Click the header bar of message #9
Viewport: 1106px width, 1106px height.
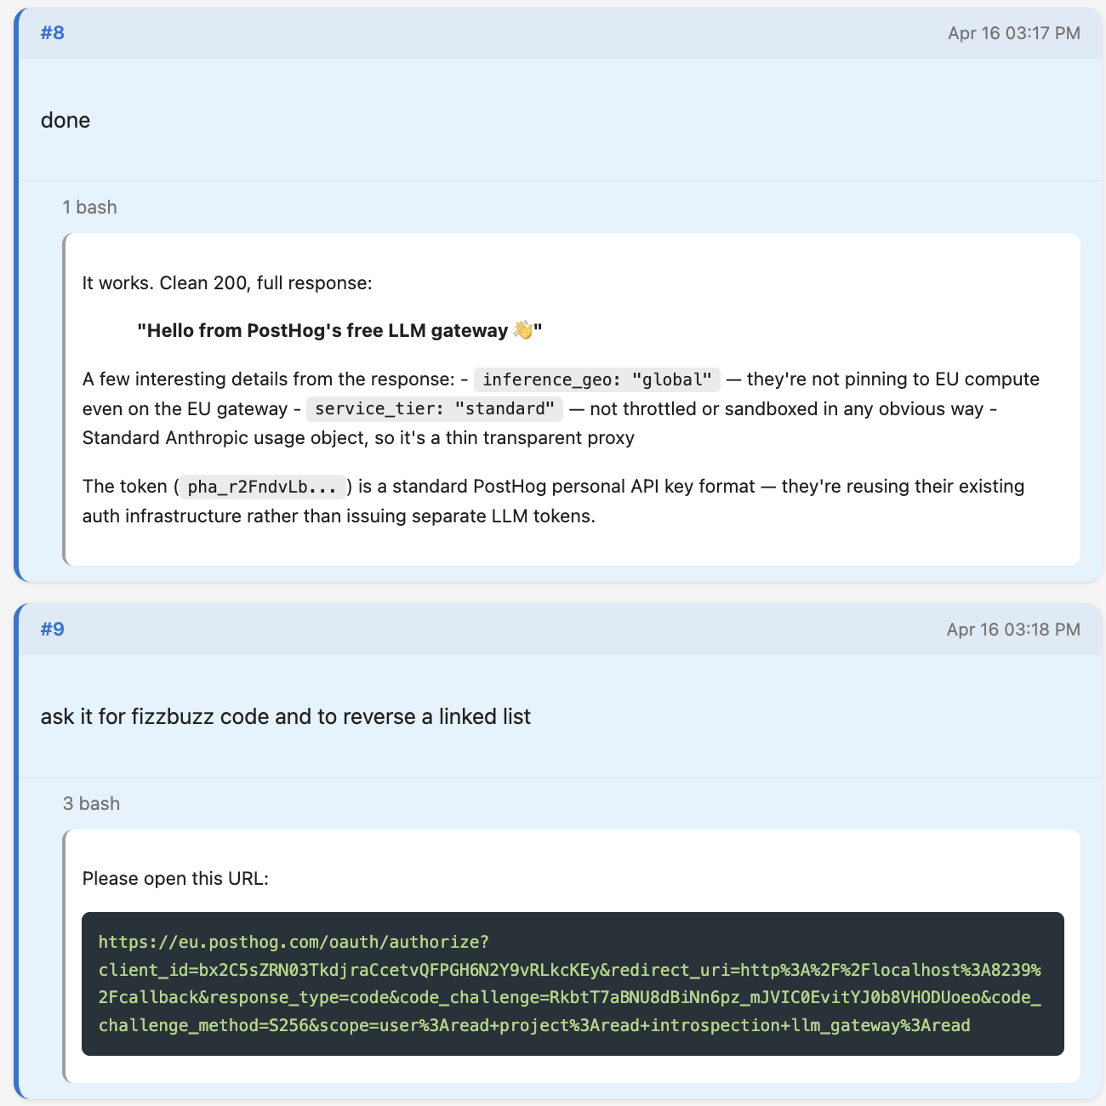(510, 630)
